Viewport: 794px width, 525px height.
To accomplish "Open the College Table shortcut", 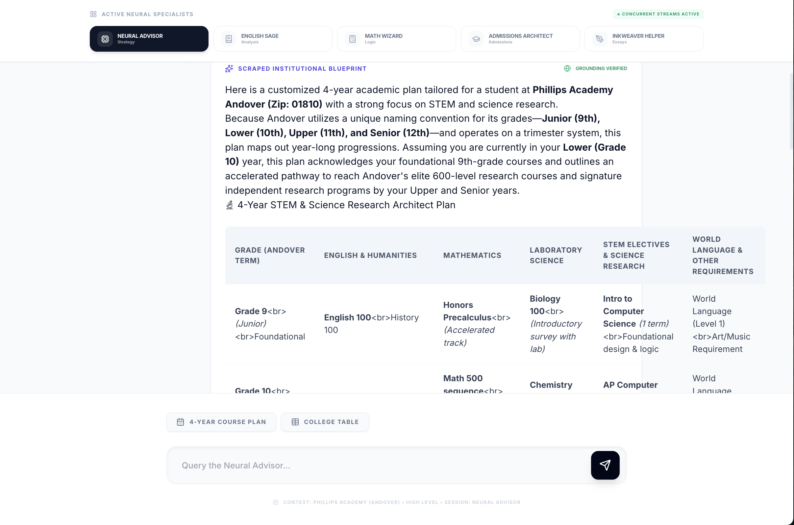I will coord(325,422).
